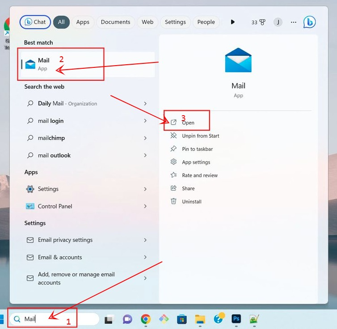Expand the mailchimp suggestion chevron
The image size is (337, 329).
coord(145,138)
